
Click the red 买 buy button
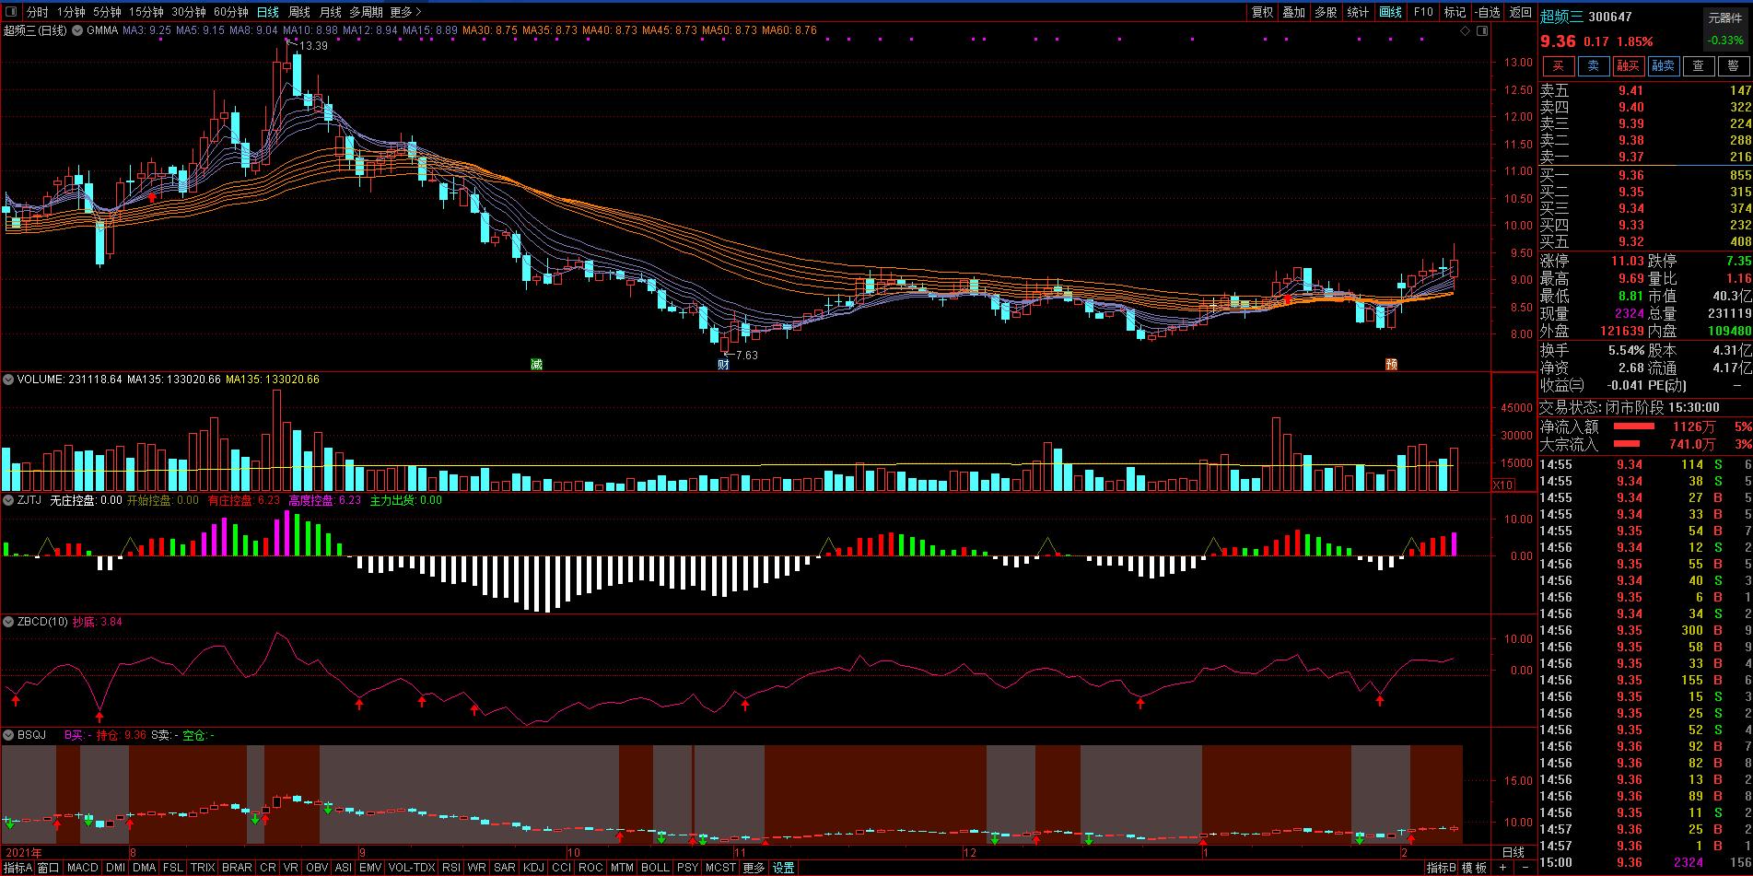point(1558,65)
